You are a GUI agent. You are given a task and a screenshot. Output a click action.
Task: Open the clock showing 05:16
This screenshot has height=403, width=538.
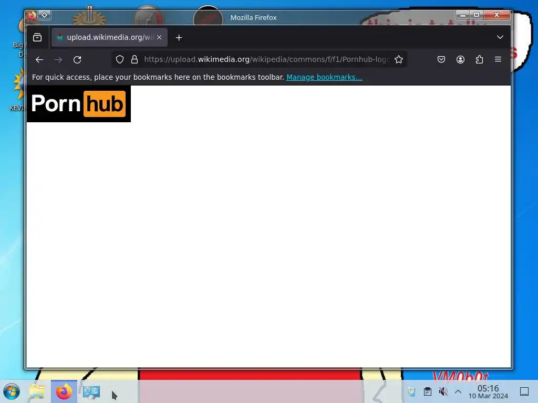pyautogui.click(x=488, y=391)
